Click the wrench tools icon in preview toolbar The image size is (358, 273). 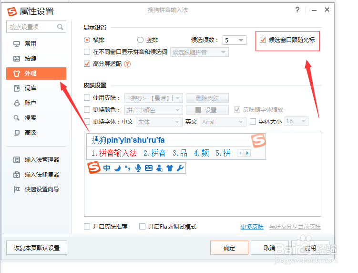pos(180,168)
